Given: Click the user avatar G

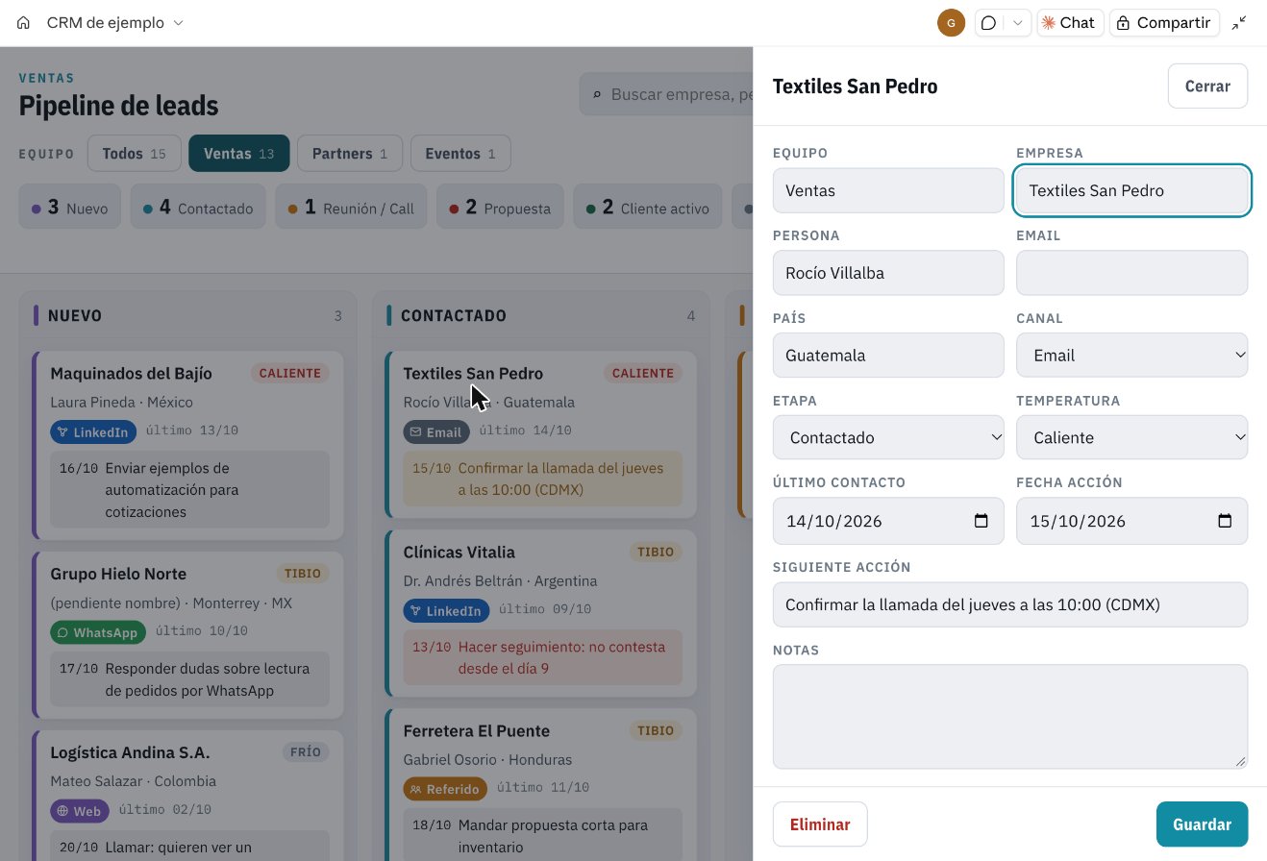Looking at the screenshot, I should point(951,22).
